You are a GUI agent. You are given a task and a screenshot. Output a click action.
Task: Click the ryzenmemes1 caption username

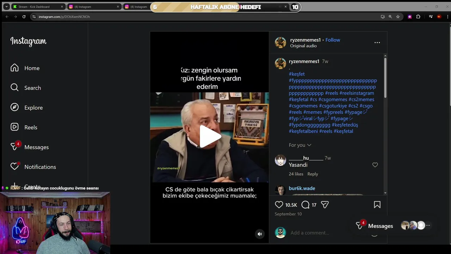click(304, 61)
